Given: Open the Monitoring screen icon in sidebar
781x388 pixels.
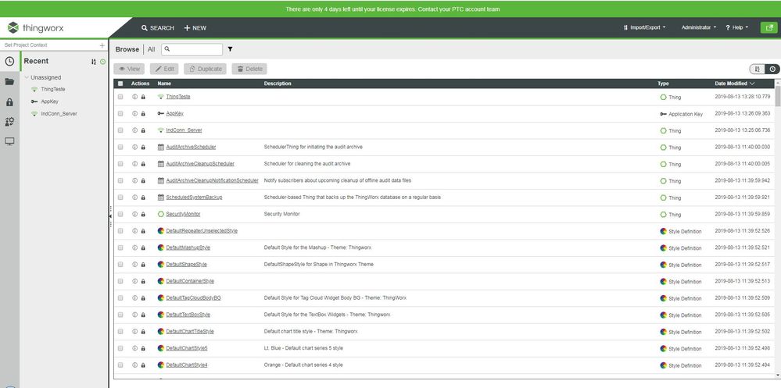Looking at the screenshot, I should pos(9,141).
